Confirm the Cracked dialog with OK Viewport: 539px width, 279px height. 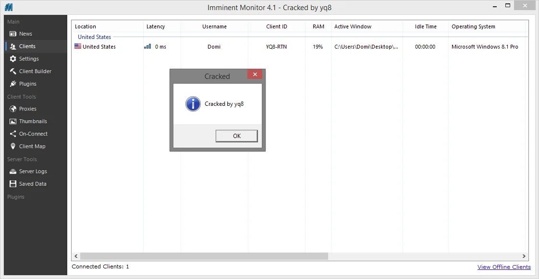(x=236, y=136)
